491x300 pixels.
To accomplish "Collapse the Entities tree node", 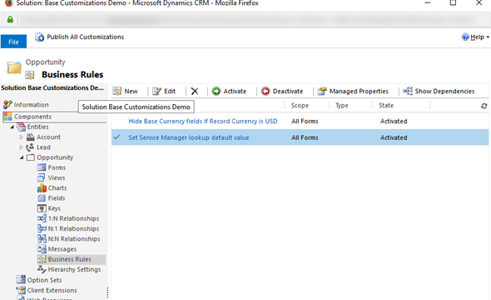I will coord(12,127).
